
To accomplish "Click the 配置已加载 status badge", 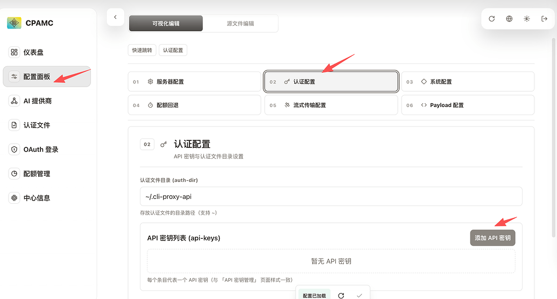I will tap(314, 295).
